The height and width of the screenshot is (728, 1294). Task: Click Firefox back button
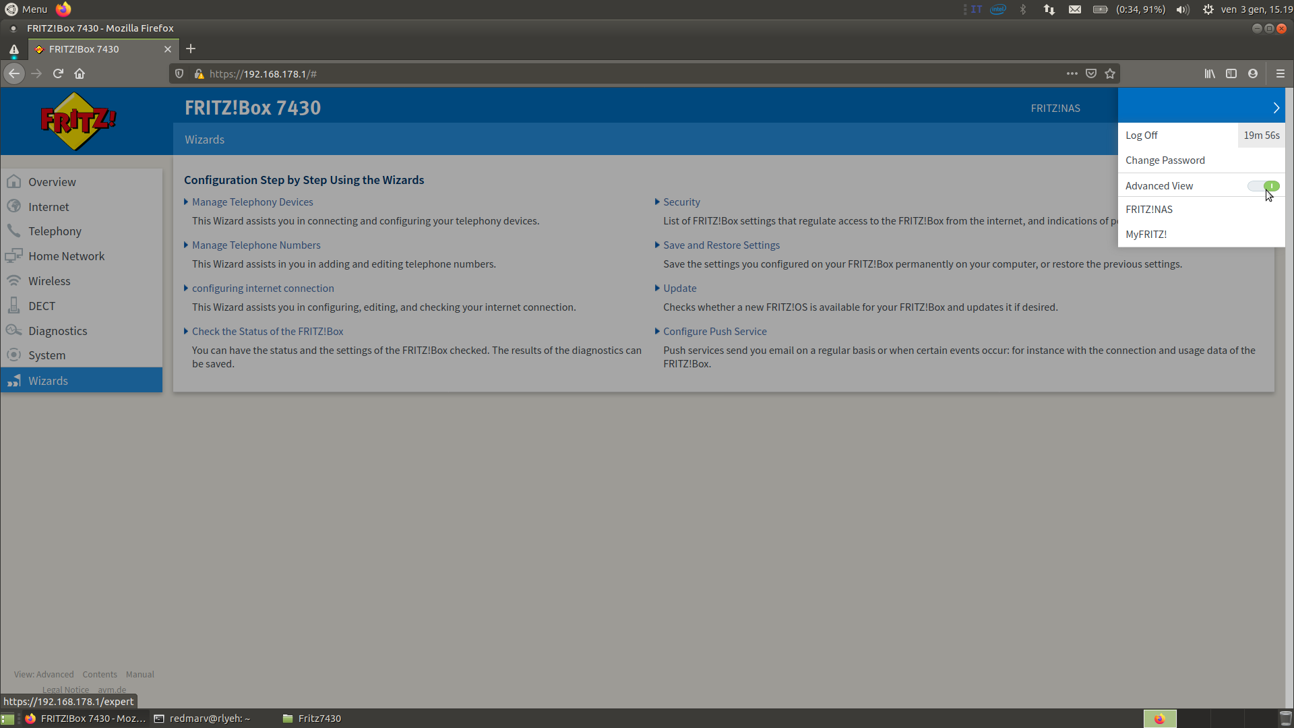click(x=14, y=73)
